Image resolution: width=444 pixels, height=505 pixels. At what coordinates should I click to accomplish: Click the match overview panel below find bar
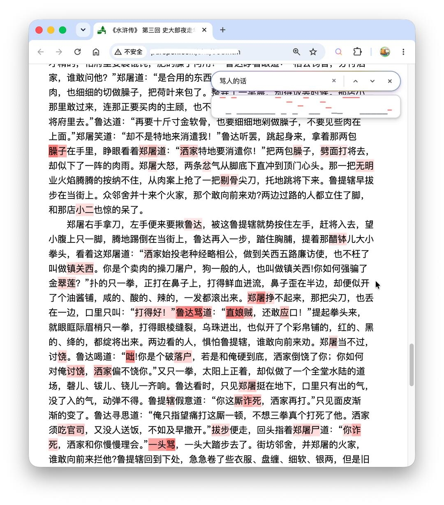pos(306,106)
